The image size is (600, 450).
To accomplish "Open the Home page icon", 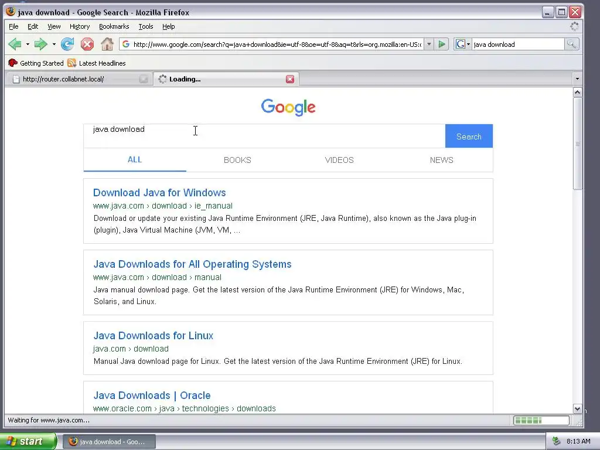I will (x=107, y=45).
